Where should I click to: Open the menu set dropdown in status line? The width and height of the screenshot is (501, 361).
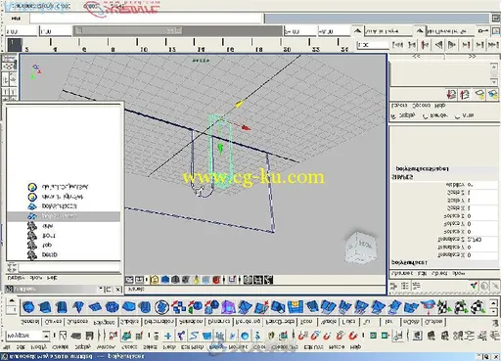pyautogui.click(x=47, y=336)
